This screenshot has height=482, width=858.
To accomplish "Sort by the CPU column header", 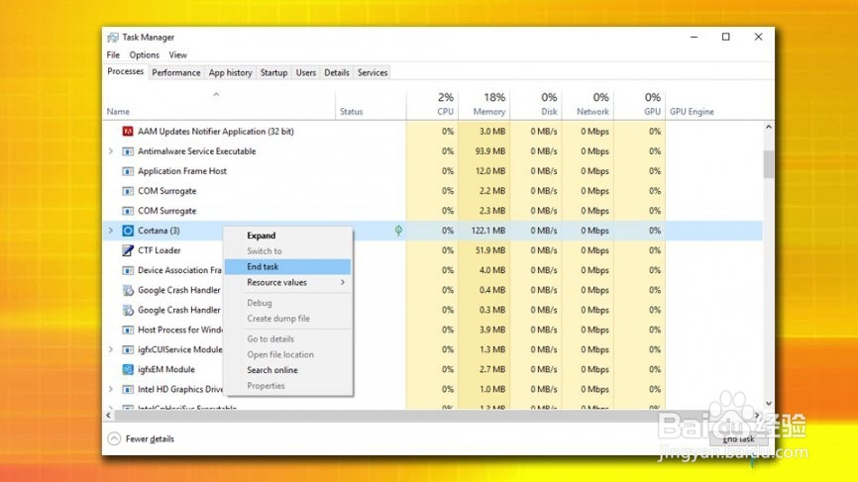I will pyautogui.click(x=432, y=105).
